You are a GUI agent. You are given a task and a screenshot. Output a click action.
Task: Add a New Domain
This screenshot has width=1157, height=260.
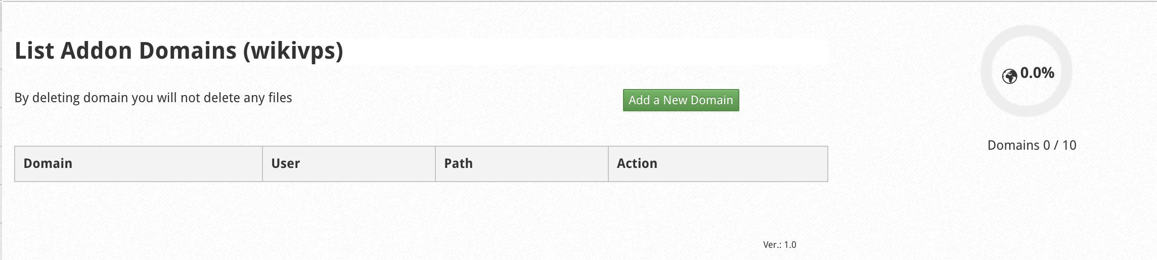[681, 100]
